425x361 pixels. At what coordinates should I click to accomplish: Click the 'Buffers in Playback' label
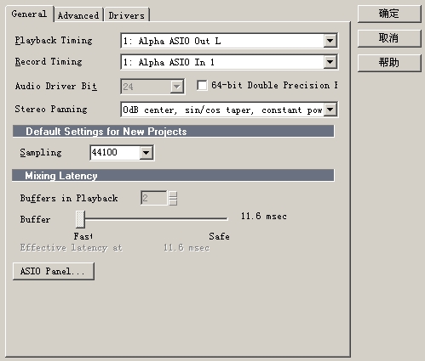point(69,198)
